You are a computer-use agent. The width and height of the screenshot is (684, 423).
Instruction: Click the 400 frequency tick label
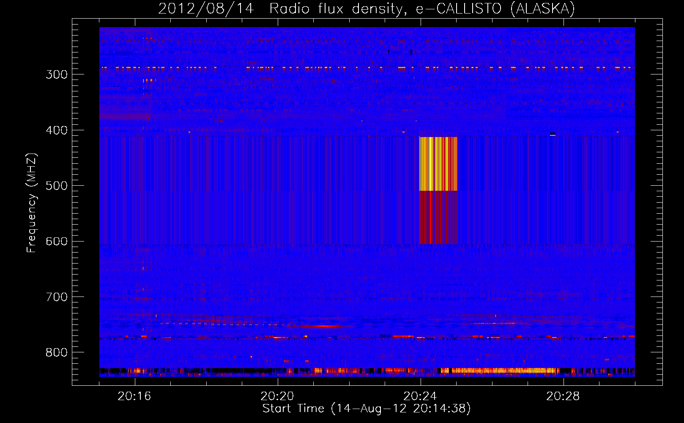click(x=57, y=130)
